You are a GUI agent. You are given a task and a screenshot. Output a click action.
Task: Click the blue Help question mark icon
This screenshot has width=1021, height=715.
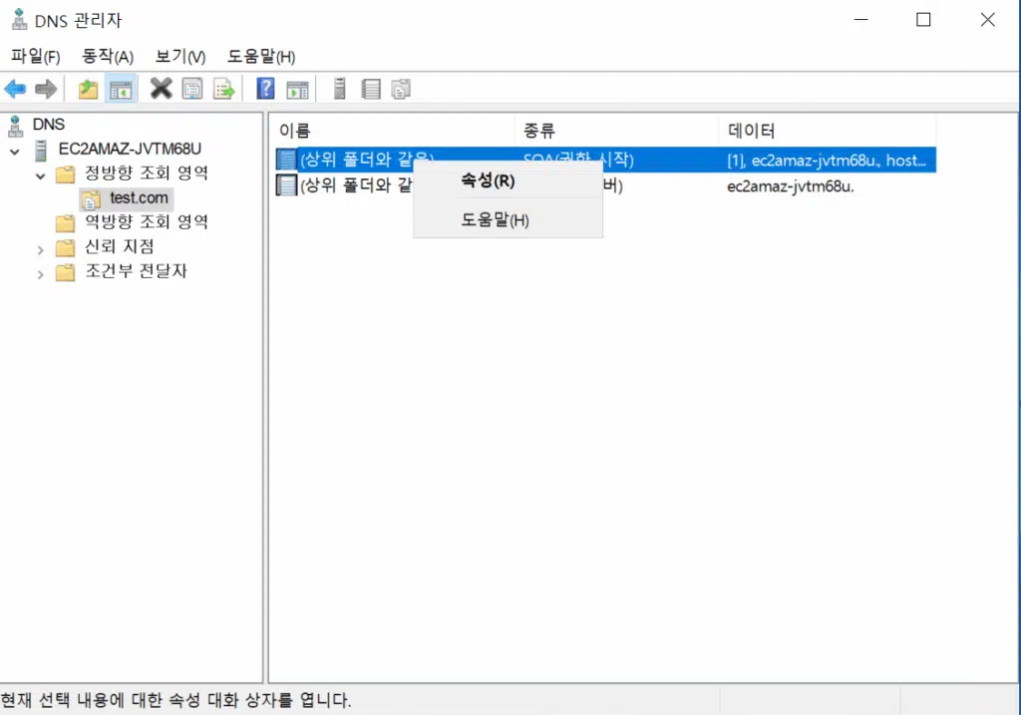265,90
